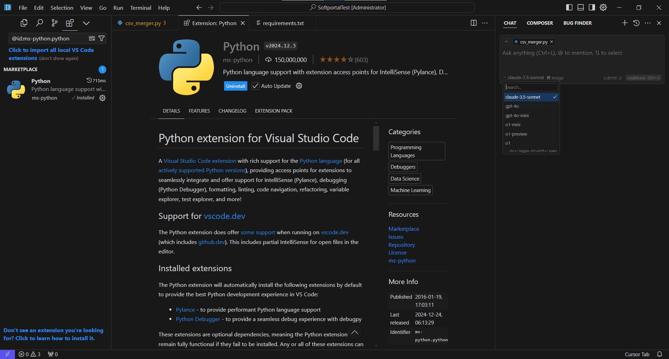Click the filter extensions funnel icon
Screen dimensions: 669x359
[x=101, y=38]
